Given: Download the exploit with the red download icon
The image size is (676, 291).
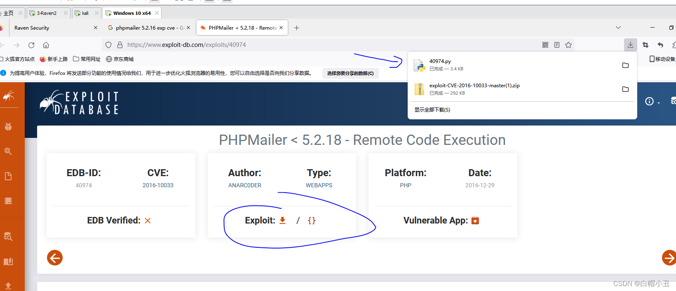Looking at the screenshot, I should coord(282,221).
